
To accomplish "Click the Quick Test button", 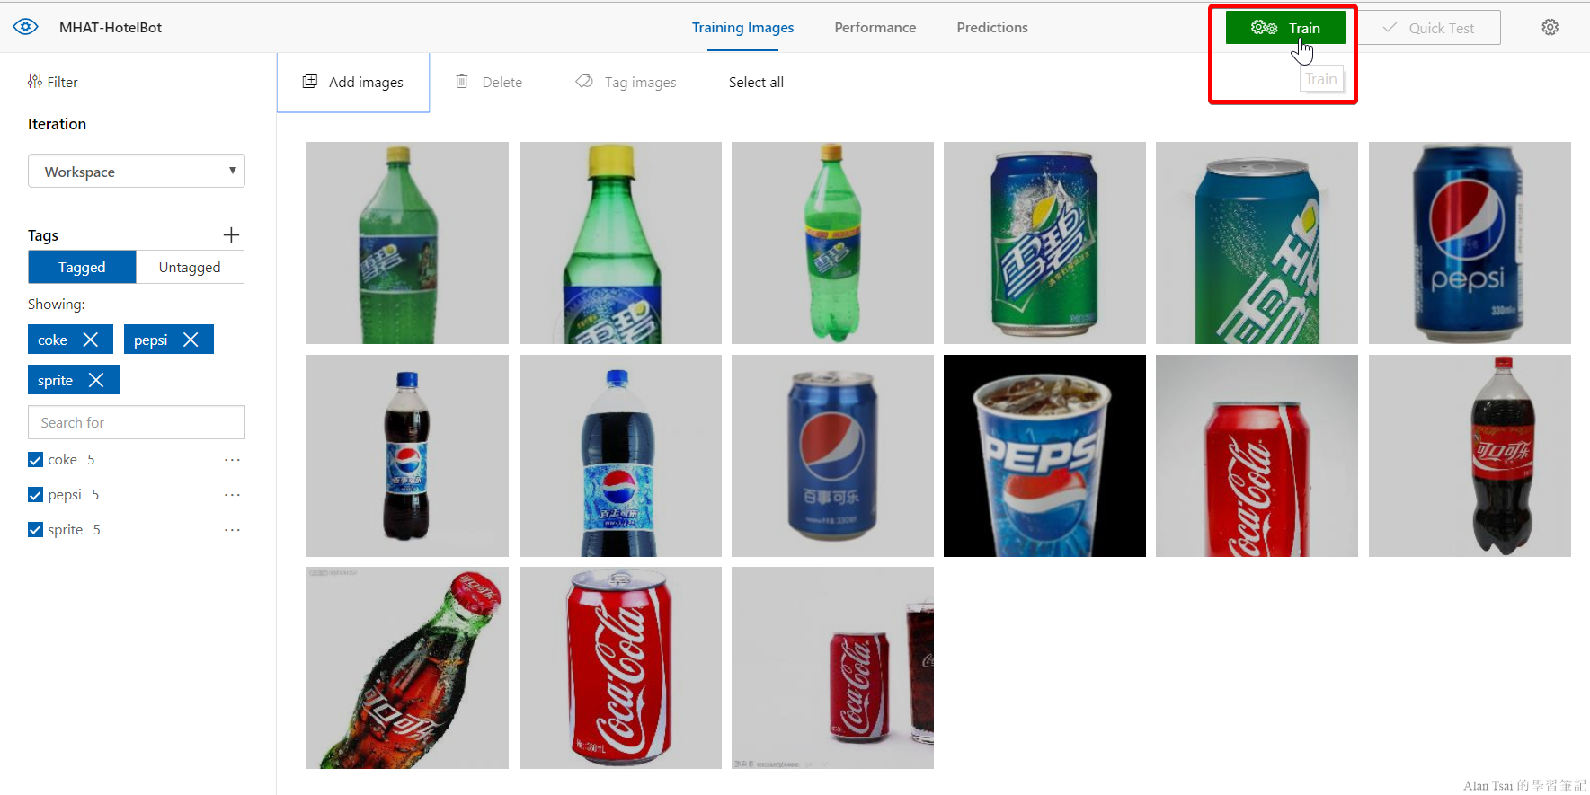I will pyautogui.click(x=1428, y=28).
